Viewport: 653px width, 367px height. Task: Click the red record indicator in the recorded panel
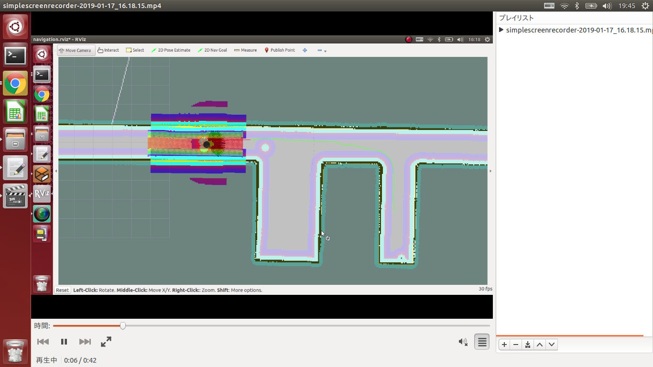409,39
